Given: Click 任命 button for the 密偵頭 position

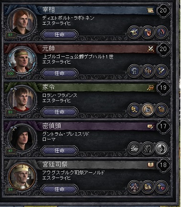Looking at the screenshot, I should pos(59,150).
